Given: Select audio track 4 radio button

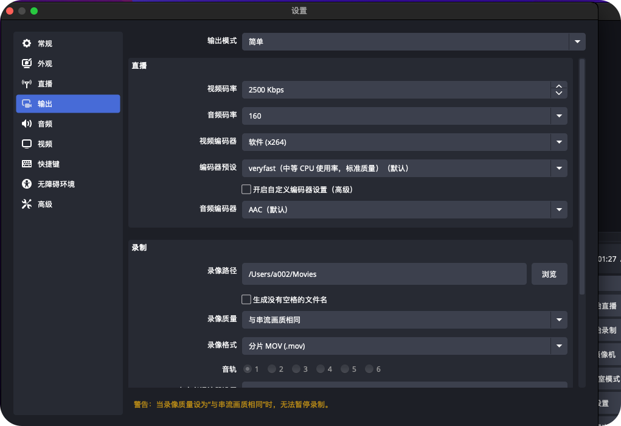Looking at the screenshot, I should pos(321,369).
